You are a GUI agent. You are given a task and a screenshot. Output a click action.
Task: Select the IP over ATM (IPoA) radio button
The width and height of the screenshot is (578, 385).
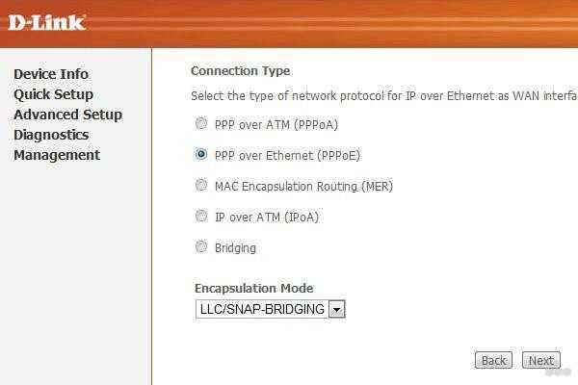(x=201, y=216)
